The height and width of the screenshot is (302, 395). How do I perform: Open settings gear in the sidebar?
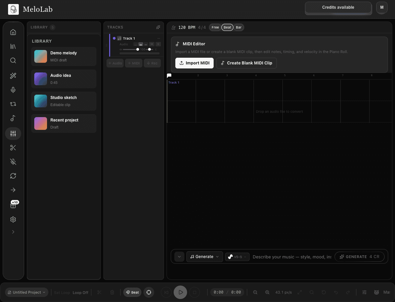pos(13,219)
